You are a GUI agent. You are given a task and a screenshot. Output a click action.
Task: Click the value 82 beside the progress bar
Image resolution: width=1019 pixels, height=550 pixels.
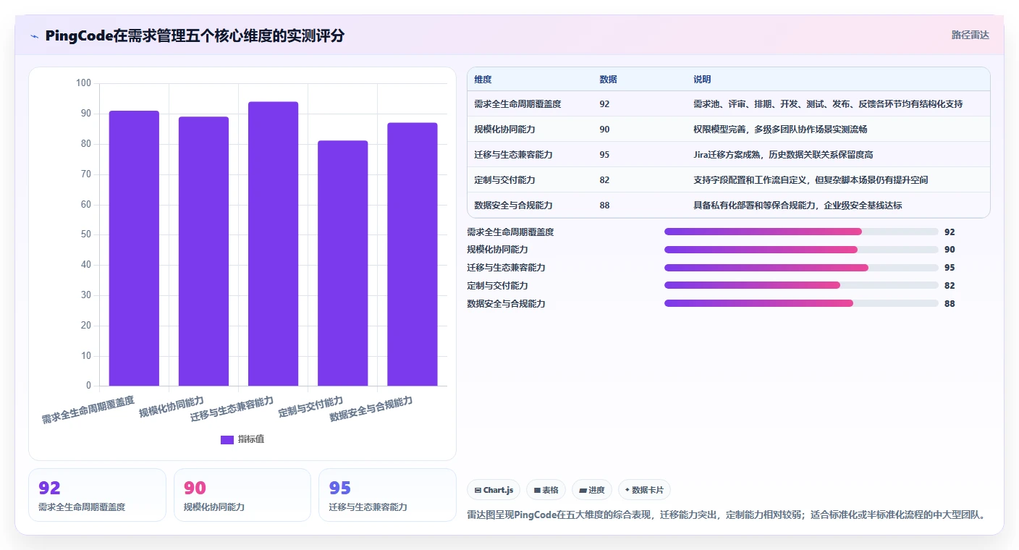pos(950,286)
